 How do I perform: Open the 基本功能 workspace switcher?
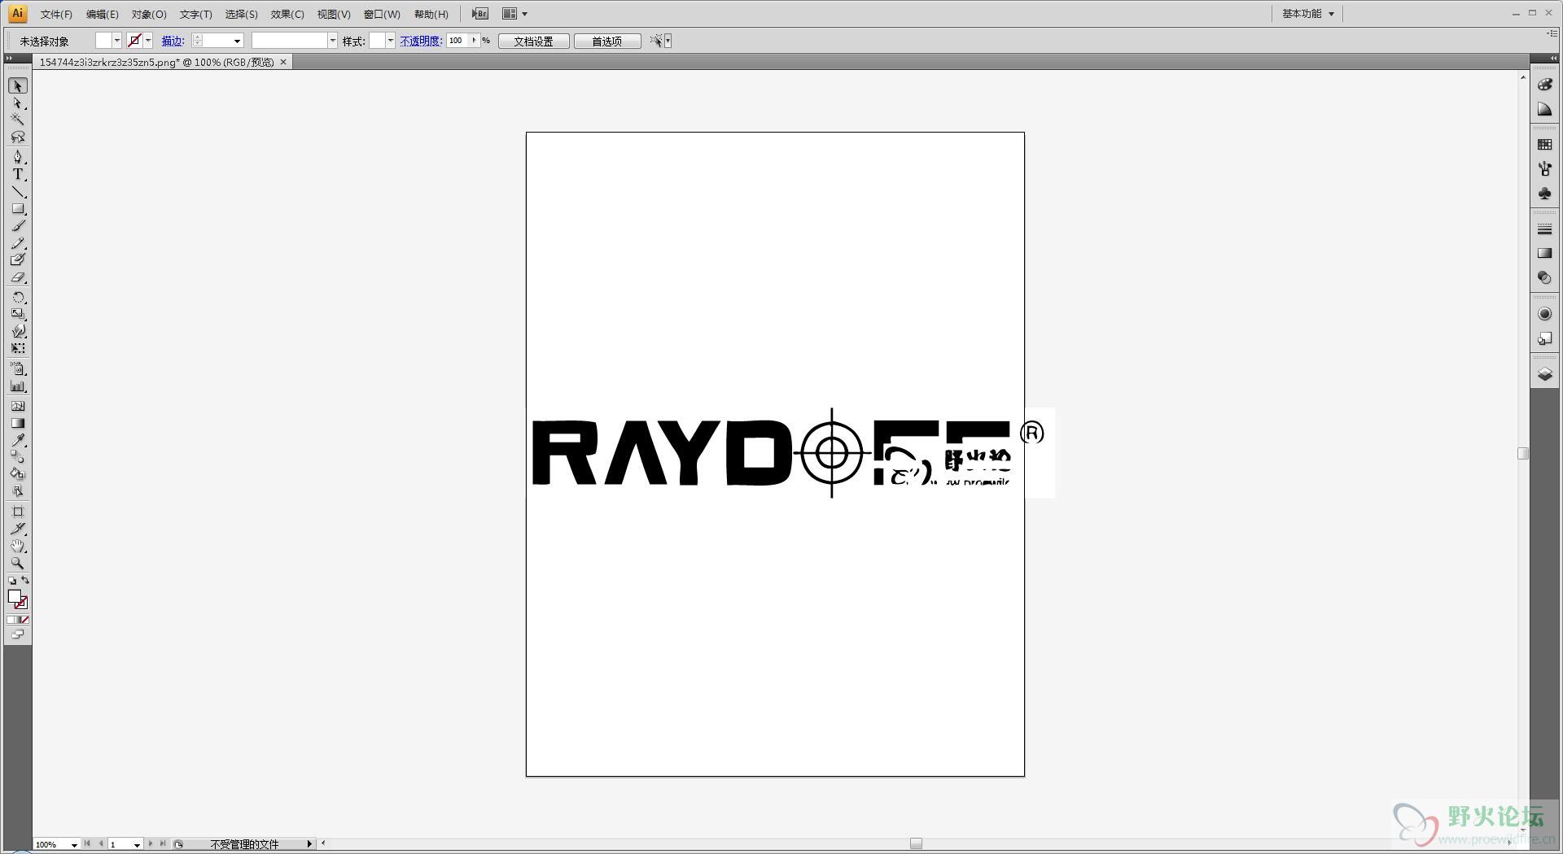click(1307, 14)
